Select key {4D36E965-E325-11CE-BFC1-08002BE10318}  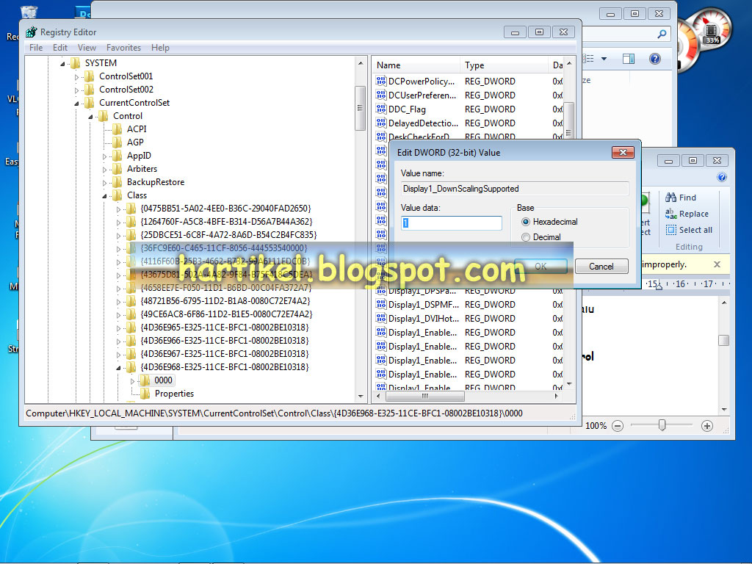point(225,327)
